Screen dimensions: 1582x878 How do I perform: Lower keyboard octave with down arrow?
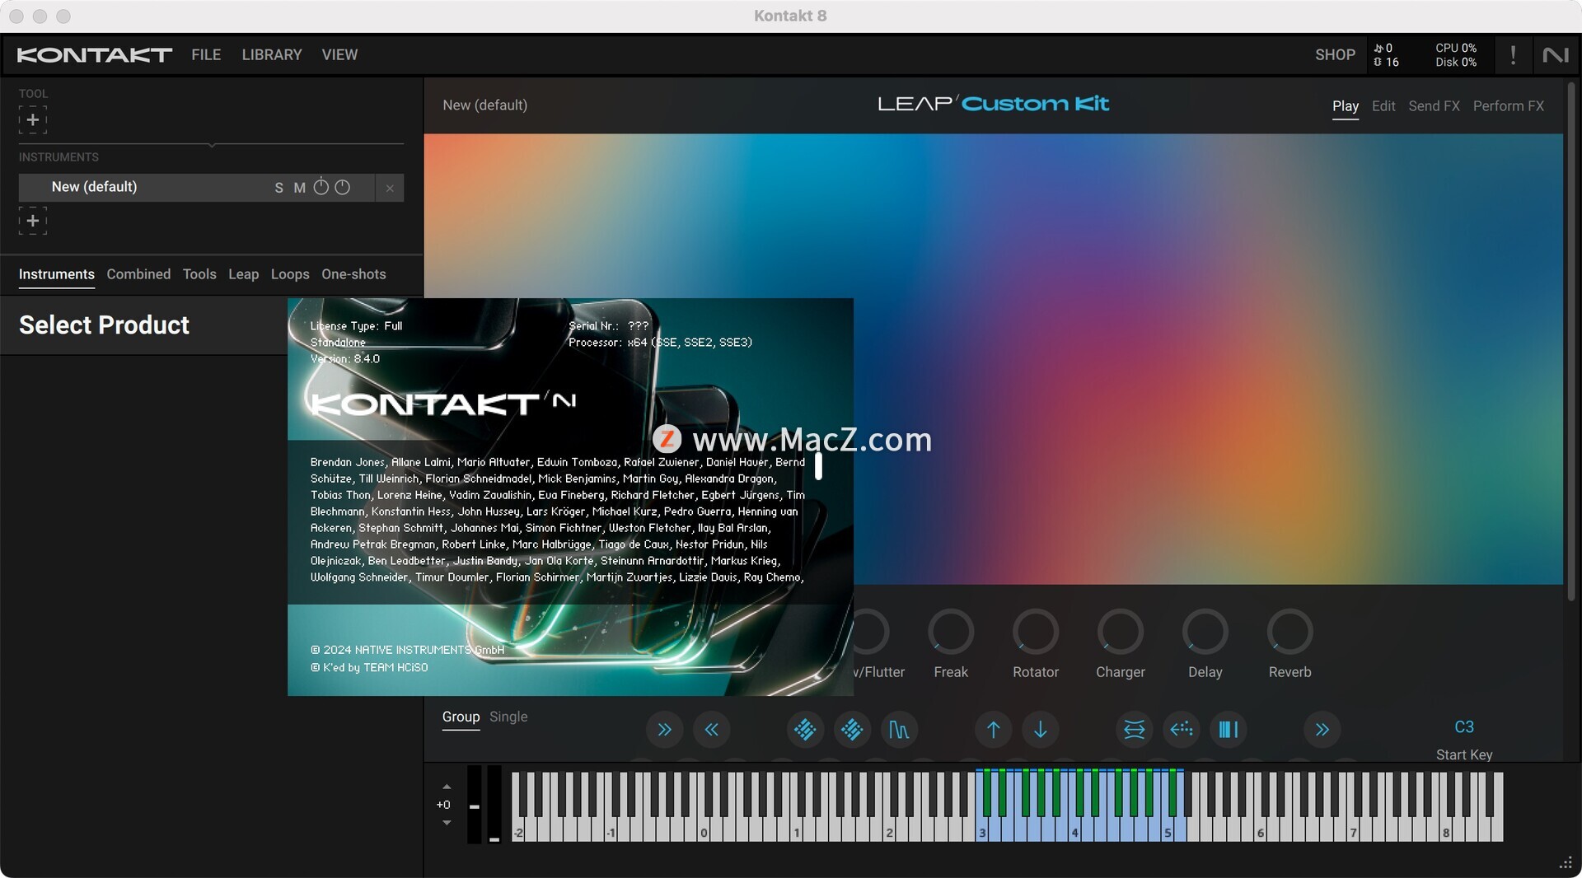447,823
